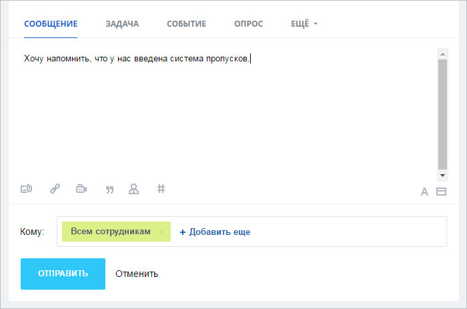Add a tag with the hash icon

(161, 189)
